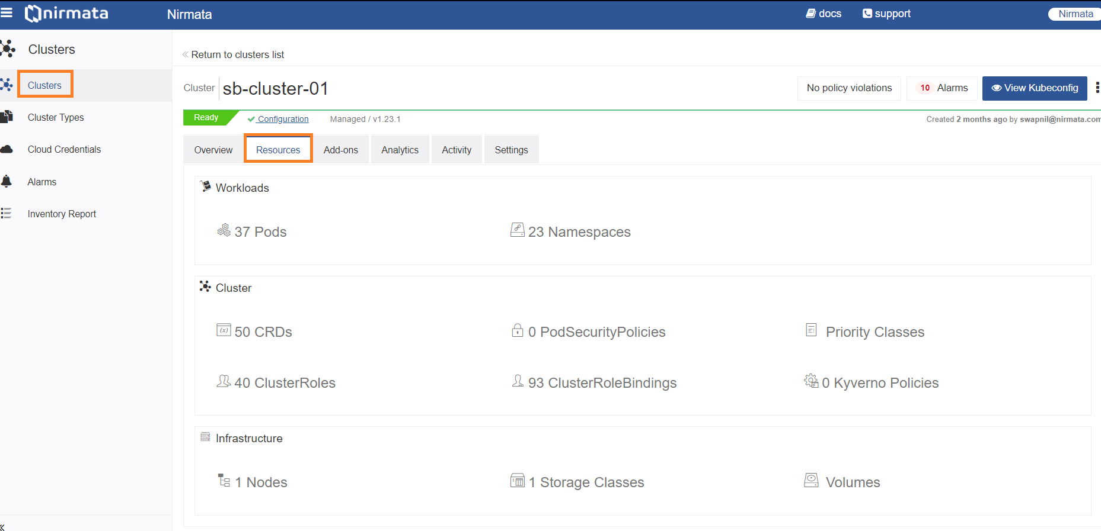This screenshot has height=531, width=1101.
Task: Switch to the Analytics tab
Action: click(x=400, y=150)
